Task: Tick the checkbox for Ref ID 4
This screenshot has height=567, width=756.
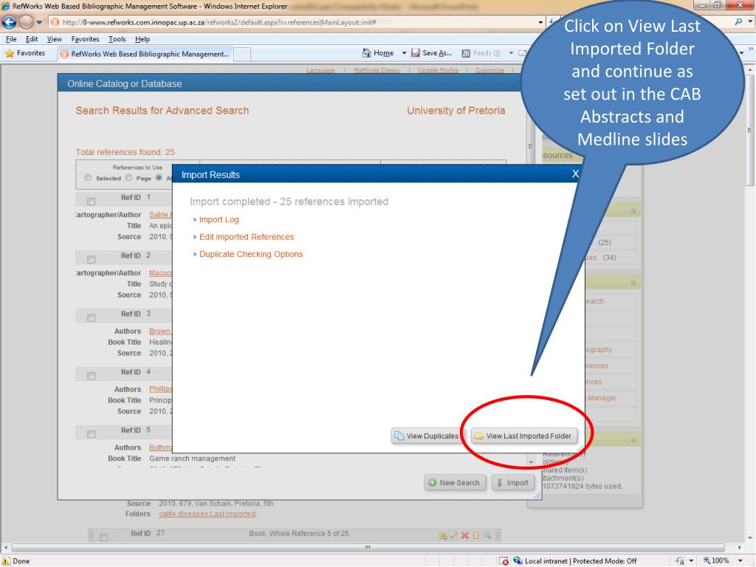Action: (x=91, y=376)
